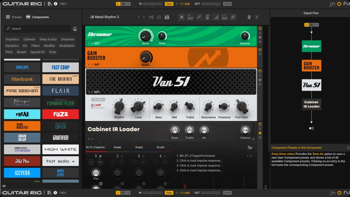Filter by Distortion category
The height and width of the screenshot is (197, 350).
68,39
